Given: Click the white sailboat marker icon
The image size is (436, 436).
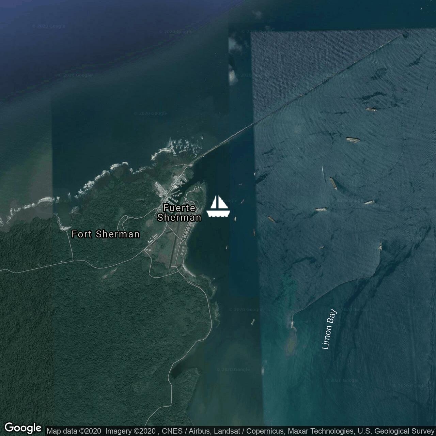Looking at the screenshot, I should click(218, 206).
